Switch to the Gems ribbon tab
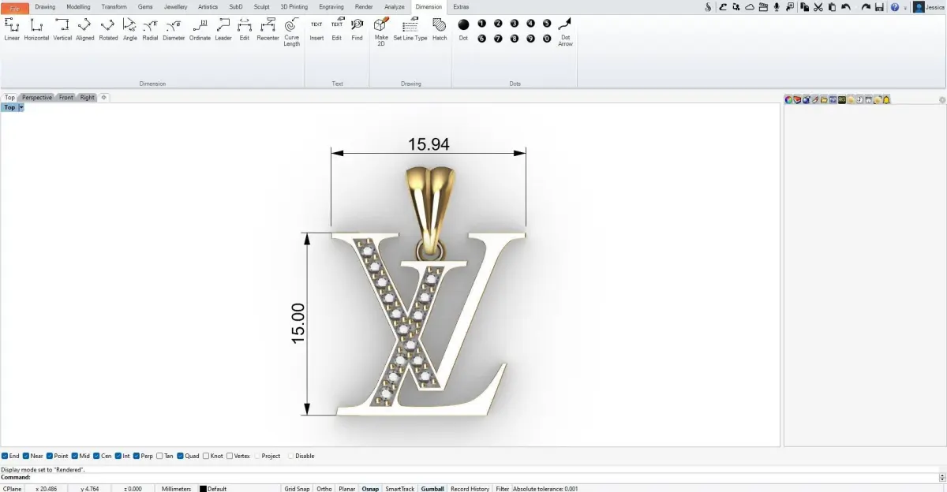Viewport: 947px width, 492px height. [x=145, y=7]
